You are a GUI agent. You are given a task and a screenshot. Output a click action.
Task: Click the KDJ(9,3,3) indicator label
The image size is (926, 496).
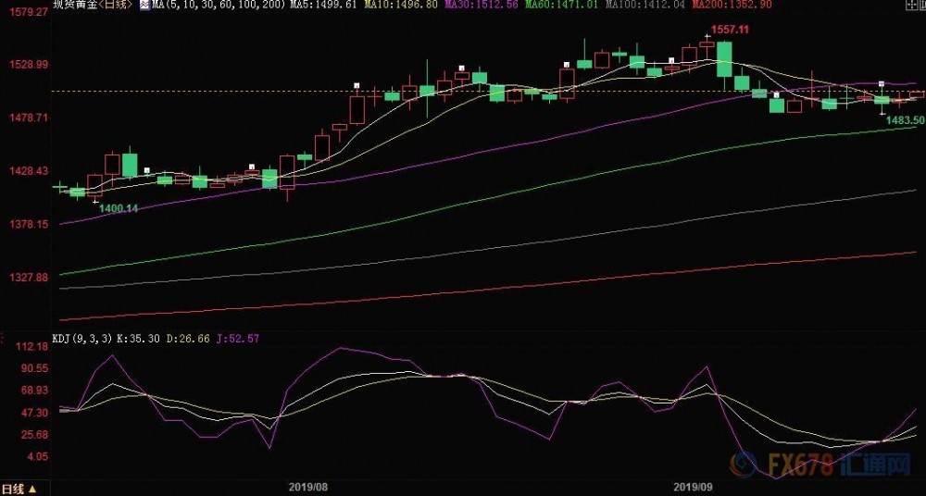pyautogui.click(x=83, y=339)
